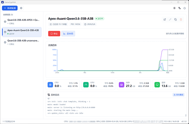
Task: Click log line with http://0.0.0.0:8080
Action: 71,107
